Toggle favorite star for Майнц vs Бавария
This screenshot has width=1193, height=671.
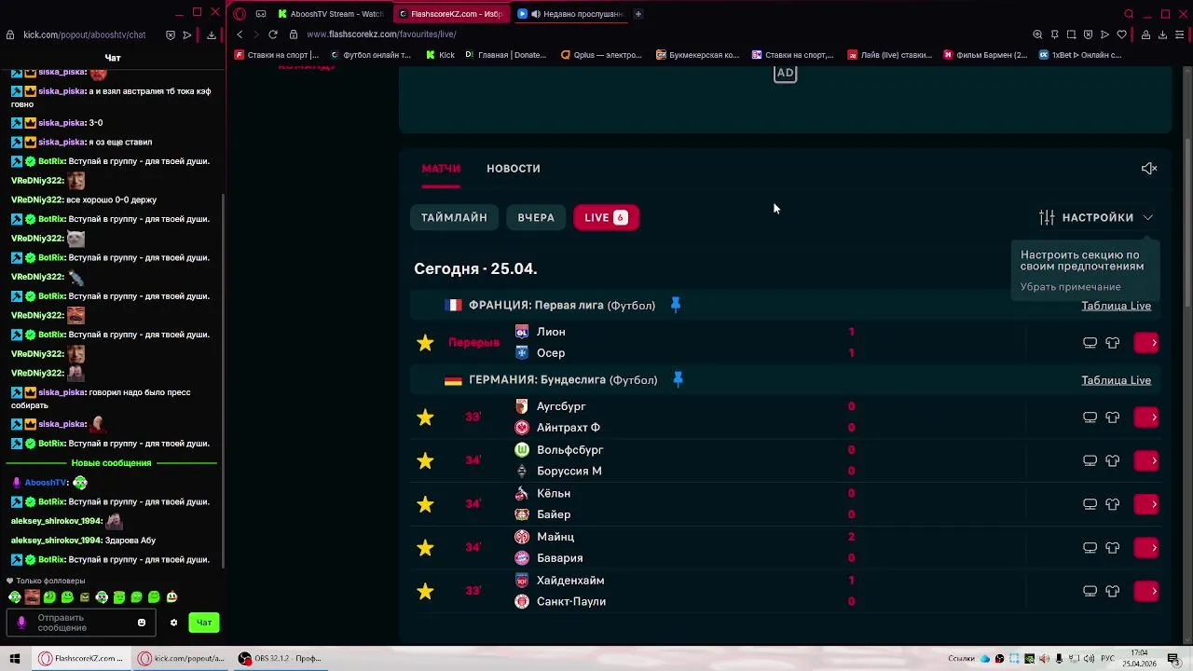[x=425, y=548]
